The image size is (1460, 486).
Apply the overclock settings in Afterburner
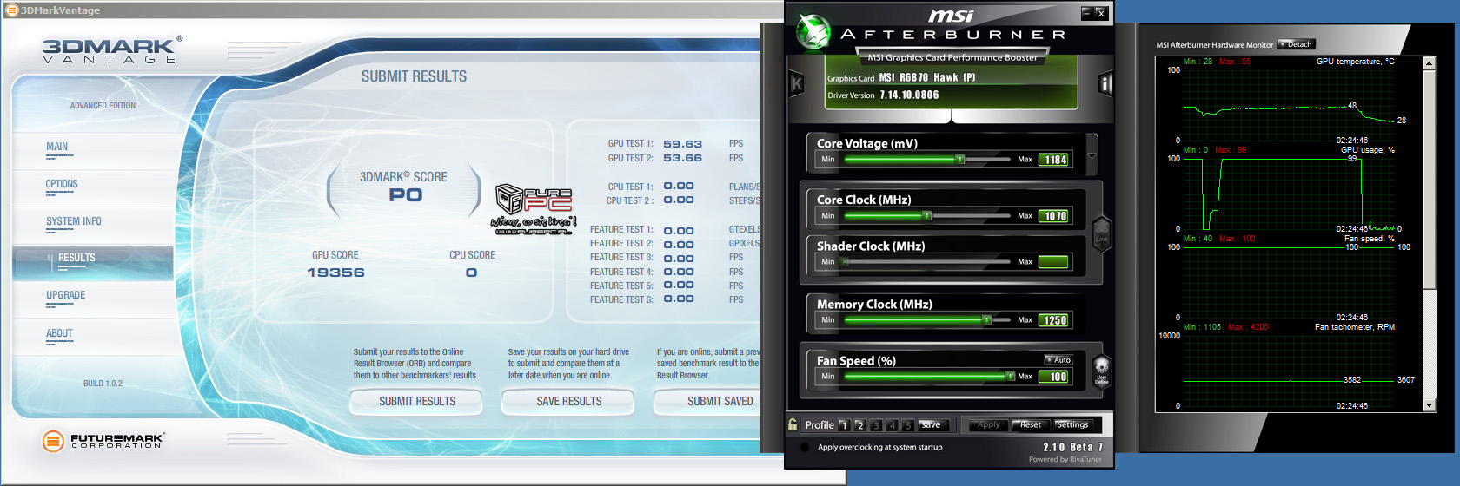click(x=989, y=424)
